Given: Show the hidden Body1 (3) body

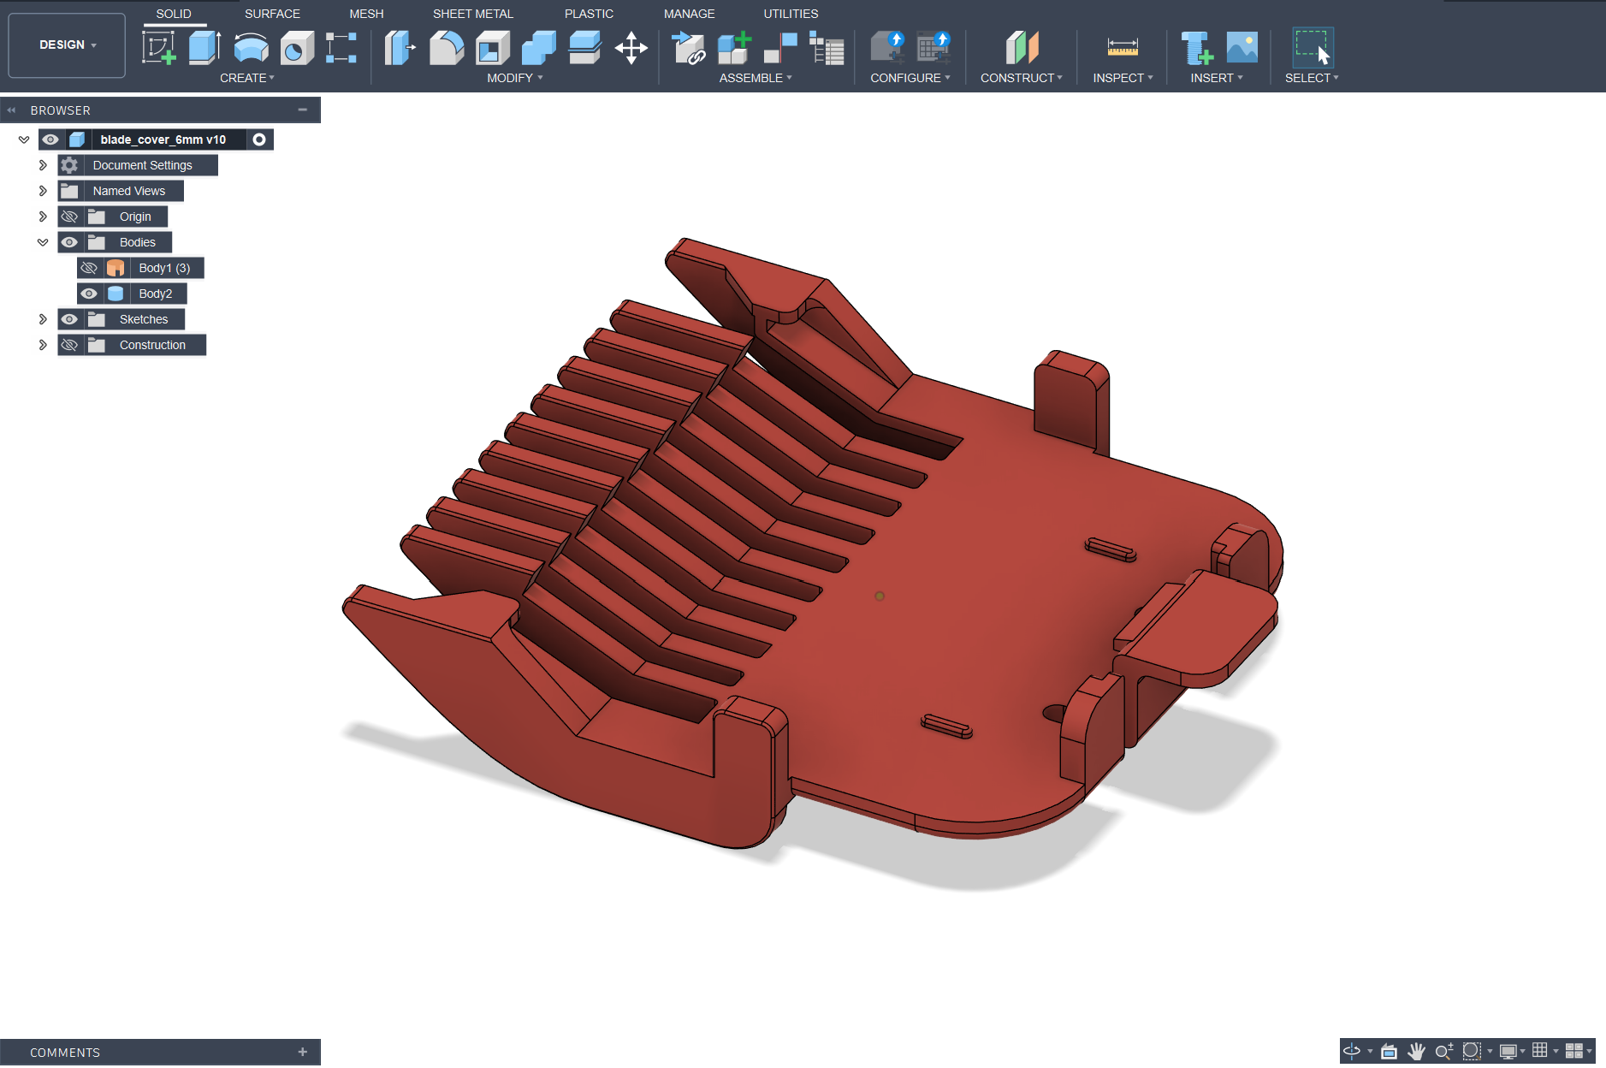Looking at the screenshot, I should point(89,268).
